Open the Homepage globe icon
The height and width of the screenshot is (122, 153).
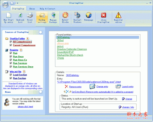(88, 15)
